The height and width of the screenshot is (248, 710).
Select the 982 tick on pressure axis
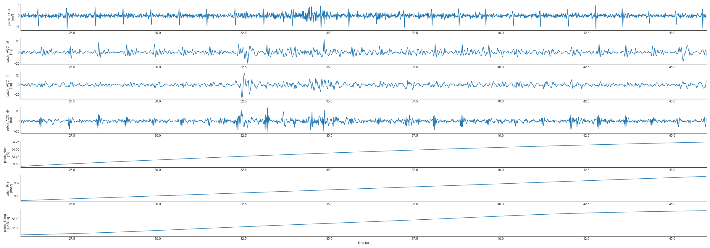pos(17,183)
